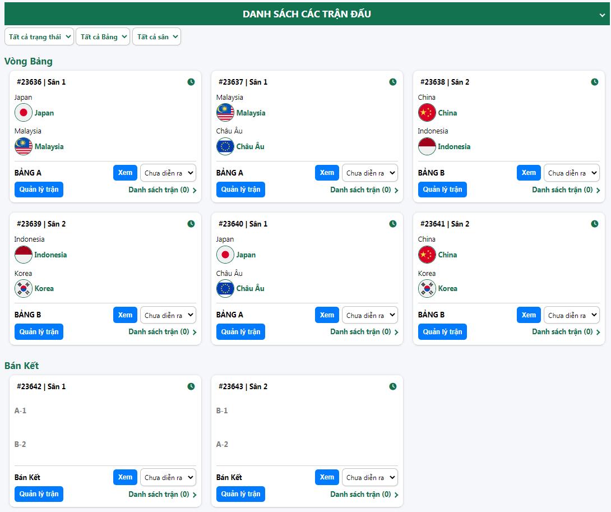Expand 'Danh sách trận (0)' on match #23643
The height and width of the screenshot is (512, 611).
pyautogui.click(x=364, y=494)
